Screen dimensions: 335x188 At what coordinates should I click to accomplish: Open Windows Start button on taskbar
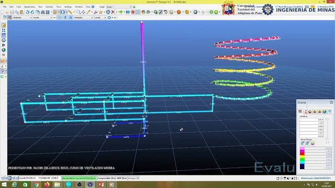click(x=4, y=184)
